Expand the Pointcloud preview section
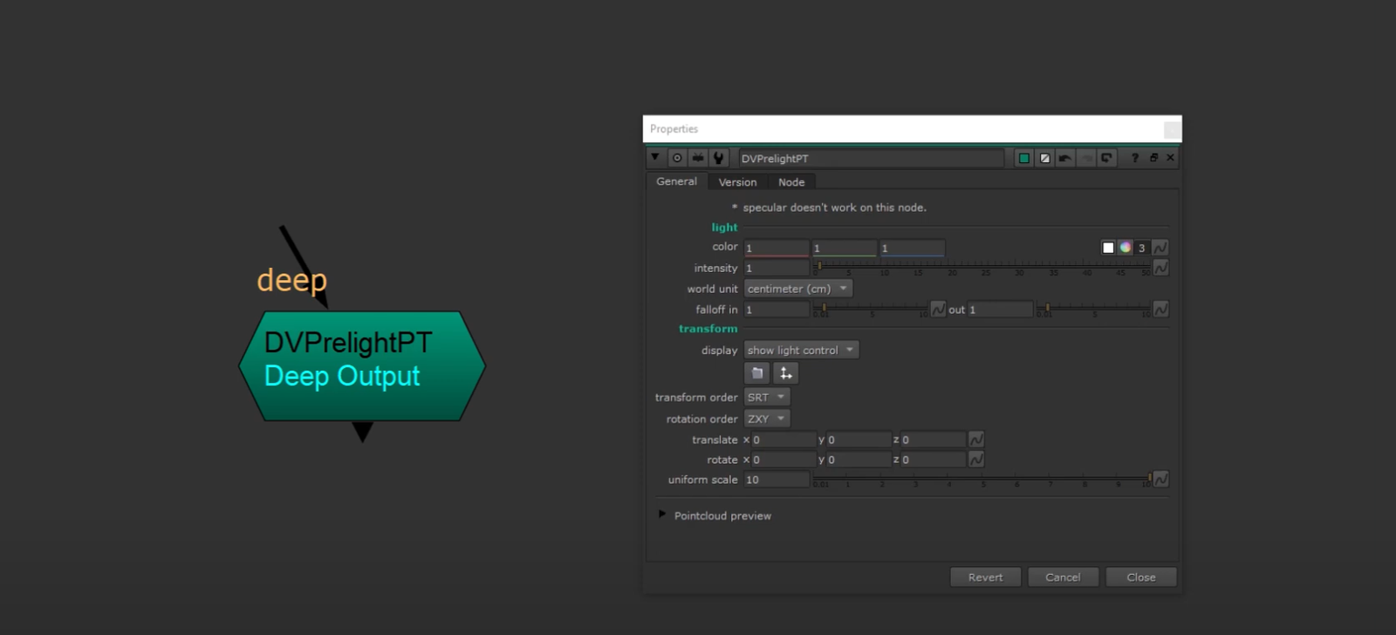This screenshot has height=635, width=1396. click(662, 515)
